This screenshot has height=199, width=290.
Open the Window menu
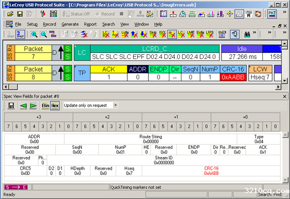point(142,24)
